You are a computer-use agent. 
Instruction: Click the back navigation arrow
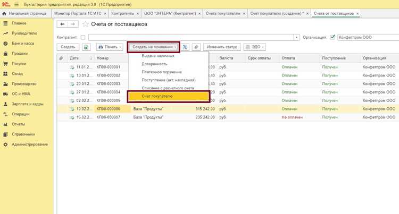pos(62,24)
